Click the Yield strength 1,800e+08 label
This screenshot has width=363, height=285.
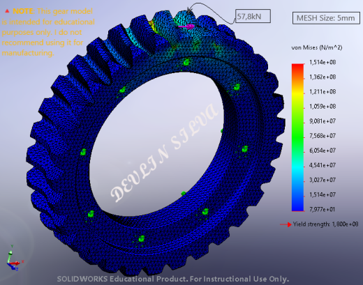325,224
